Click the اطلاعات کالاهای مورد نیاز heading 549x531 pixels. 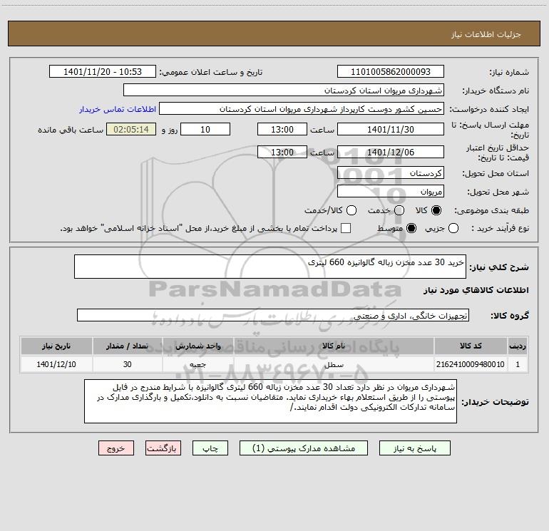[476, 290]
